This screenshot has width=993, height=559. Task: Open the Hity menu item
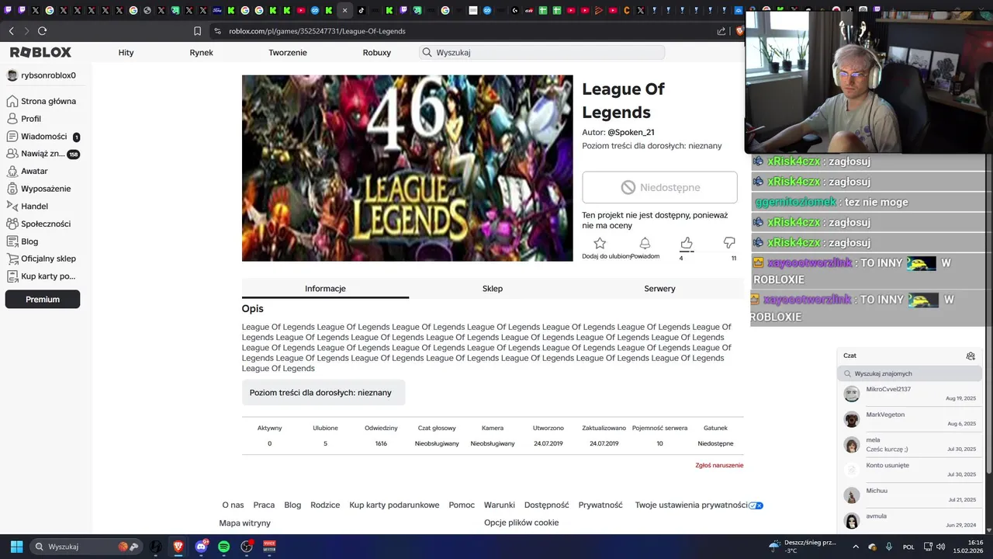[x=126, y=52]
